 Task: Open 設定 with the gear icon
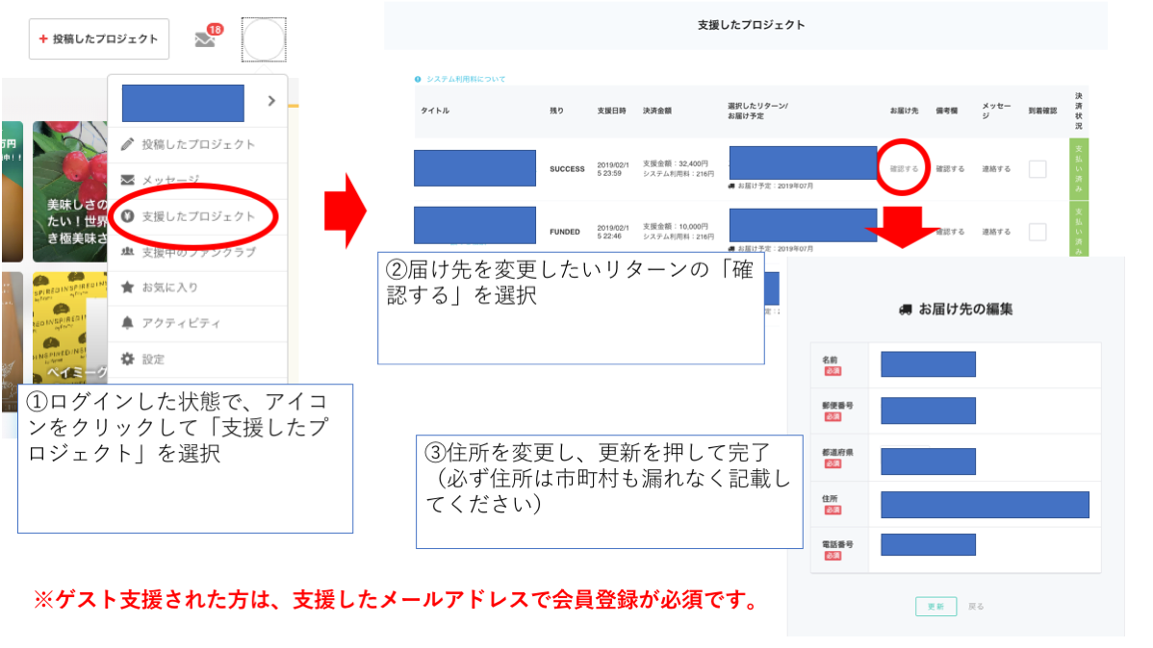152,359
